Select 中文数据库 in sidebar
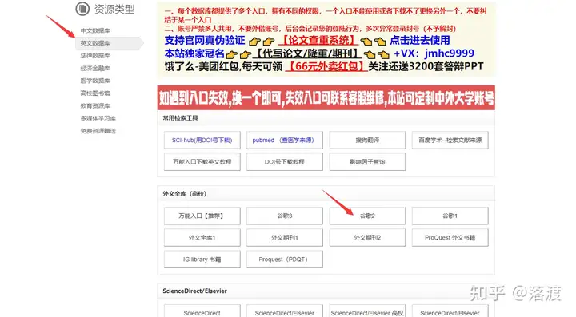This screenshot has width=576, height=317. pyautogui.click(x=95, y=30)
